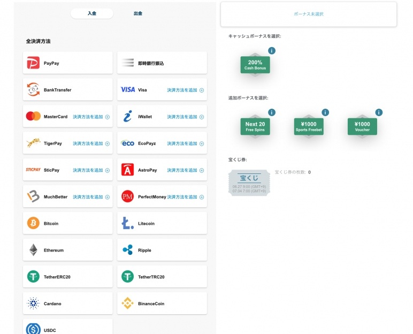Add payment method link for iWallet
The image size is (413, 334).
point(186,117)
